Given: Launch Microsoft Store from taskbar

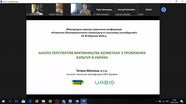Looking at the screenshot, I should point(23,101).
